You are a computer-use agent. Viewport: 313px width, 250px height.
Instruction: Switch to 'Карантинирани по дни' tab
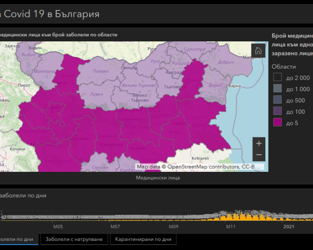[x=143, y=239]
